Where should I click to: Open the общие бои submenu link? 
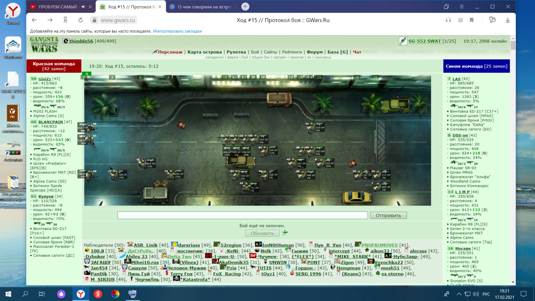pyautogui.click(x=260, y=57)
